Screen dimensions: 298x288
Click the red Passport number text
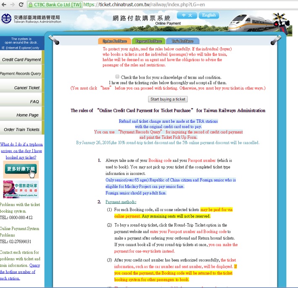click(202, 160)
